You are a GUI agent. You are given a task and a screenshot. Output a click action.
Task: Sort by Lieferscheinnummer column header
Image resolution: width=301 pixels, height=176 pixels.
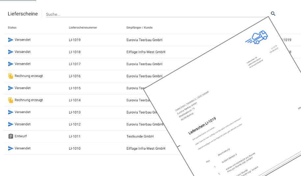(83, 28)
